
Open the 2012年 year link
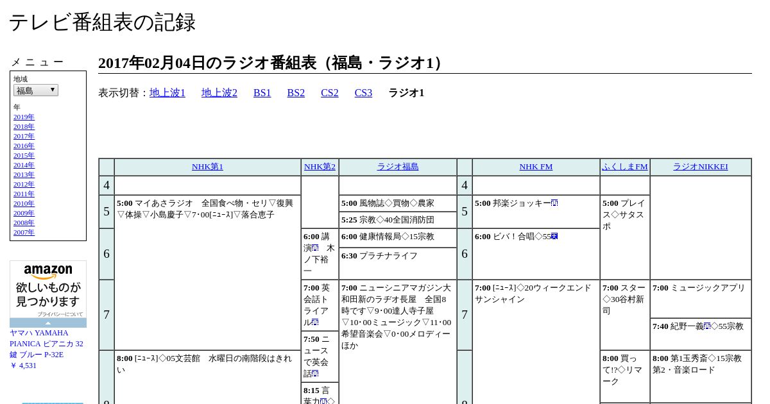pos(24,185)
